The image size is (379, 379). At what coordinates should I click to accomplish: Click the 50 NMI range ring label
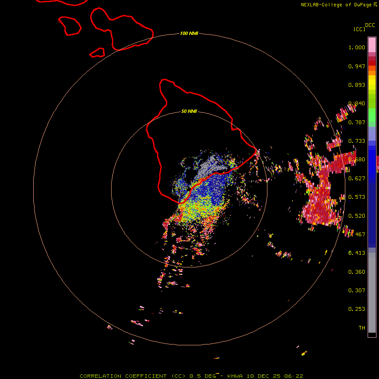189,112
